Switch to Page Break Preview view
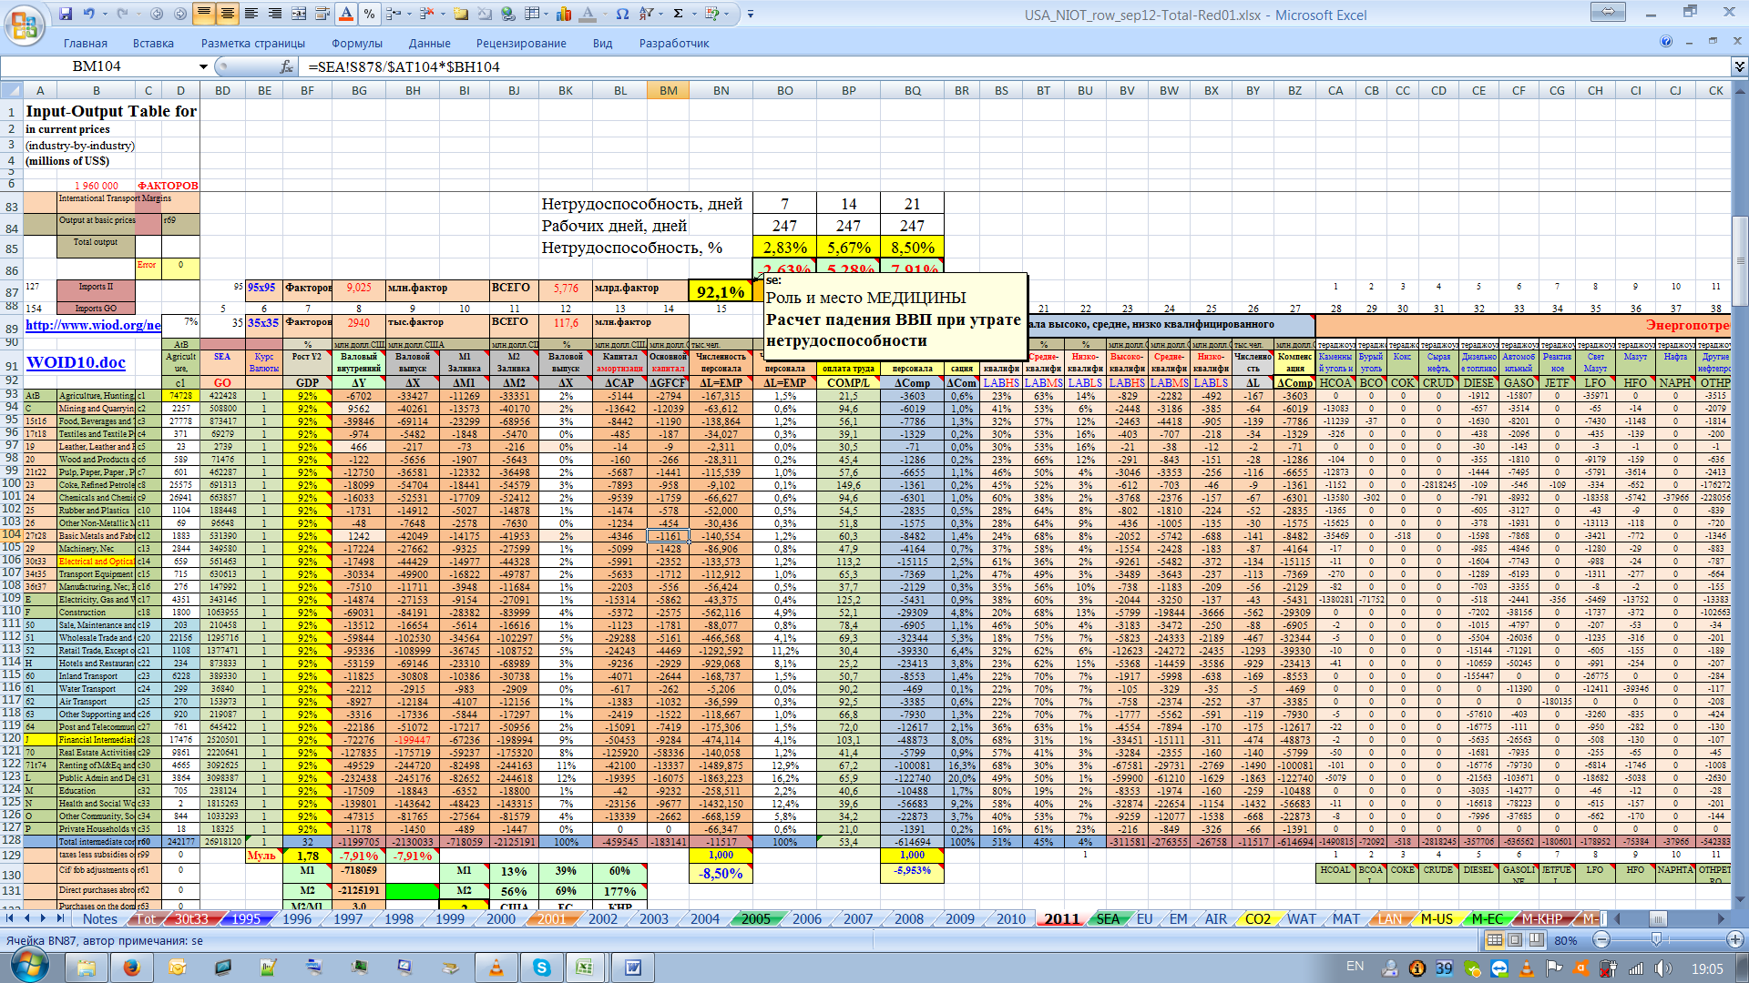The width and height of the screenshot is (1749, 983). [1536, 939]
